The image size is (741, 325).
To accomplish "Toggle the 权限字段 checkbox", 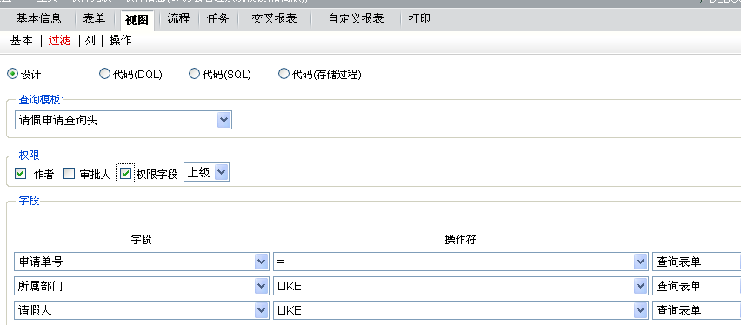I will (x=125, y=174).
